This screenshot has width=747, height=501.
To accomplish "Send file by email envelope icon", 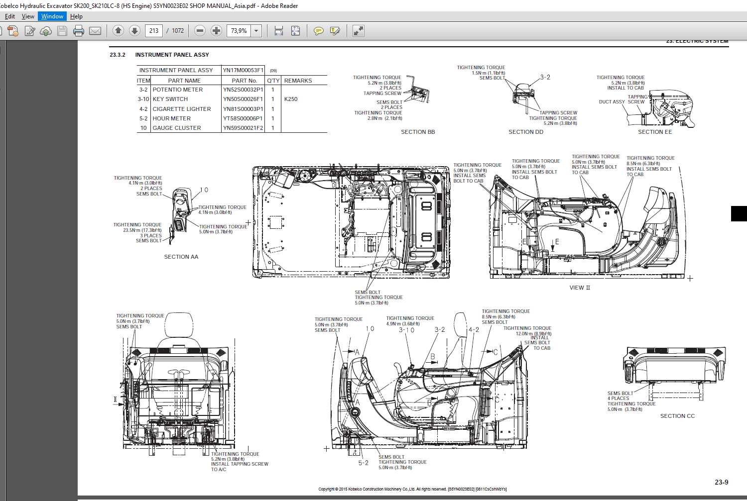I will pyautogui.click(x=95, y=31).
